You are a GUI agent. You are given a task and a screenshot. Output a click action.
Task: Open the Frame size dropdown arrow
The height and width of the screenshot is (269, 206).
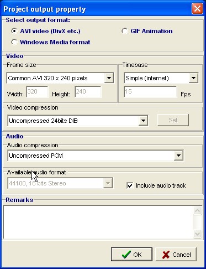(109, 78)
